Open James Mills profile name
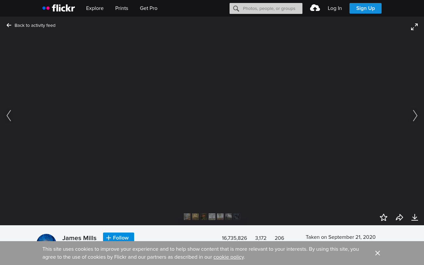Viewport: 424px width, 265px height. tap(79, 238)
